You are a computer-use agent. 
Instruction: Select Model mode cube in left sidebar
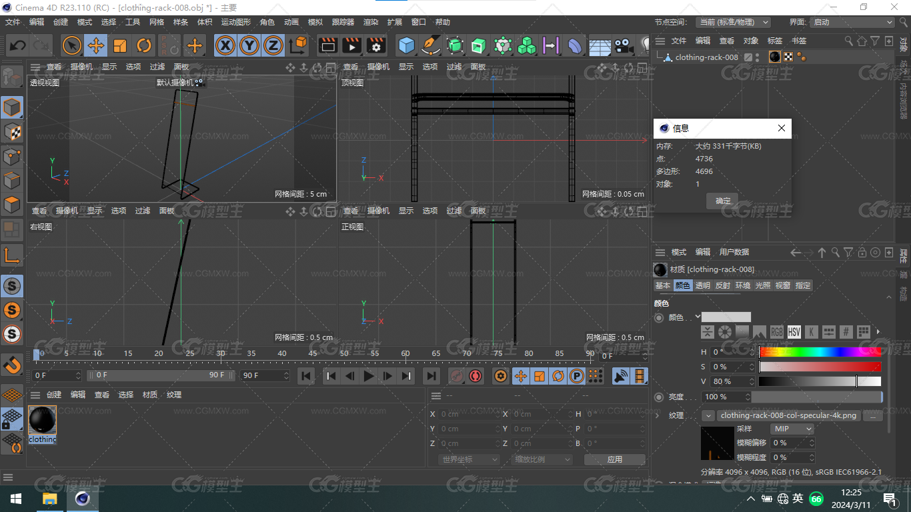click(12, 107)
